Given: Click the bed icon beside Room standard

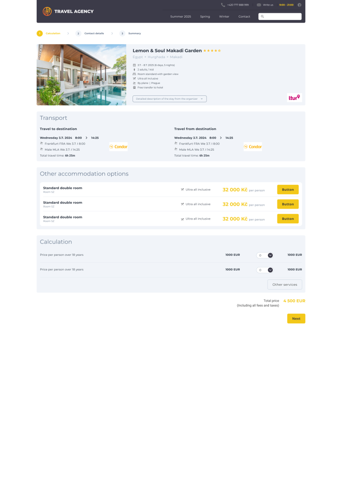Looking at the screenshot, I should pyautogui.click(x=134, y=74).
